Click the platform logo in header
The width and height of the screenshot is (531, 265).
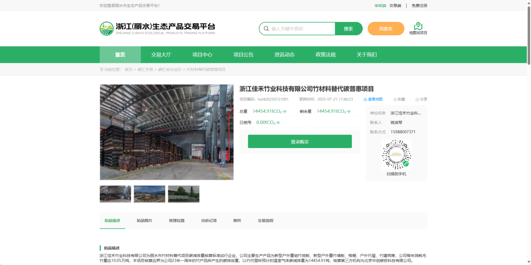tap(107, 29)
